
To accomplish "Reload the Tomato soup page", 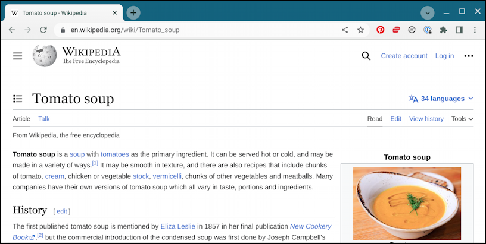I will pos(43,30).
